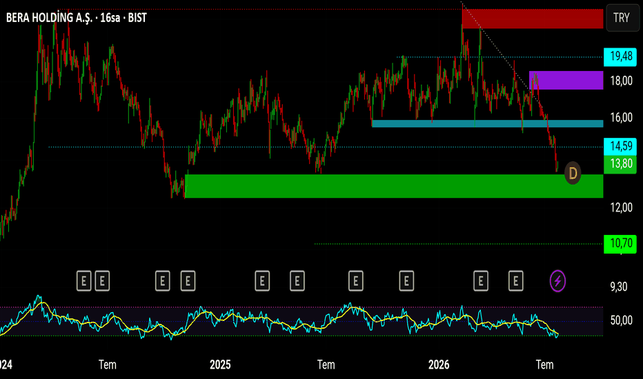Click the BERA HOLDİNG A.Ş. symbol title
The width and height of the screenshot is (643, 379).
(x=77, y=18)
